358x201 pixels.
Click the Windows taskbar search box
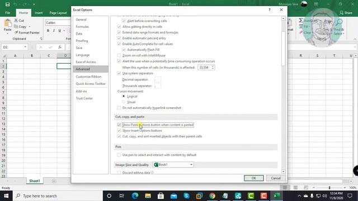click(x=58, y=196)
